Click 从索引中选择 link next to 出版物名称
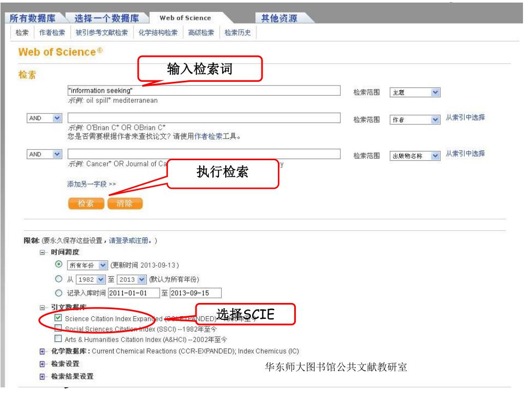The width and height of the screenshot is (524, 393). (465, 154)
